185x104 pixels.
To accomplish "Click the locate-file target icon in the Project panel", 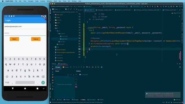I will click(x=66, y=9).
